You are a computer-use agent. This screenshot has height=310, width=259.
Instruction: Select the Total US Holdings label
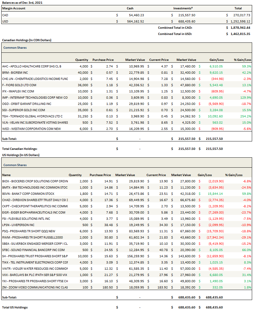pyautogui.click(x=15, y=308)
